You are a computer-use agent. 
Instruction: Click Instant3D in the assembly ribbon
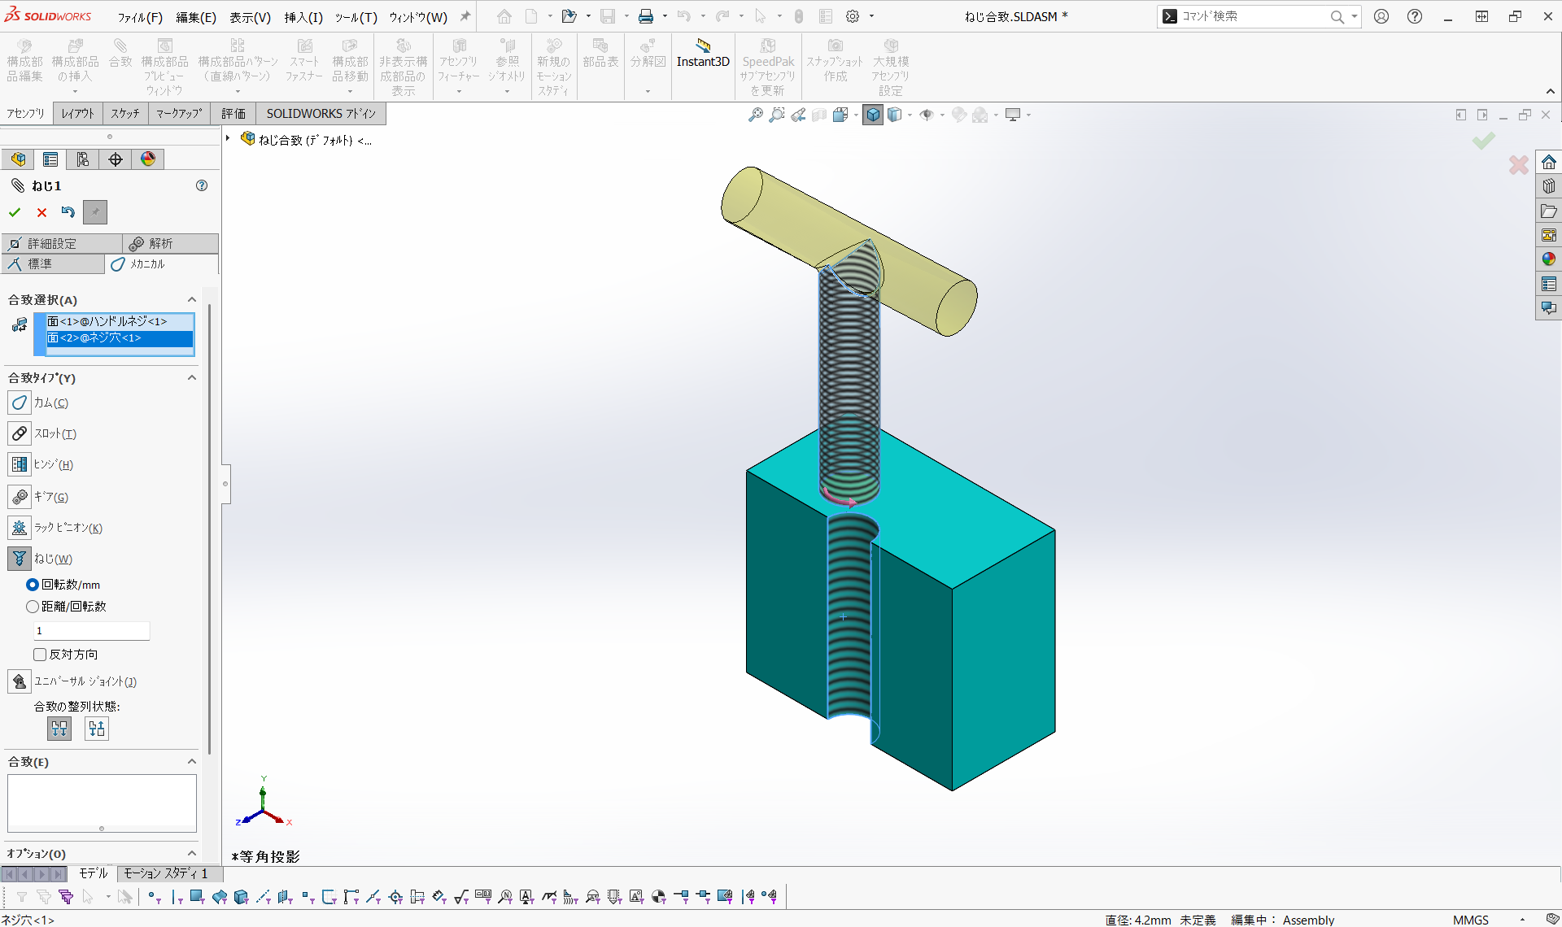[703, 54]
